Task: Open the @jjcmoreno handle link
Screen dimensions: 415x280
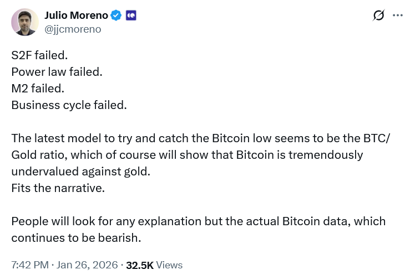Action: 73,29
